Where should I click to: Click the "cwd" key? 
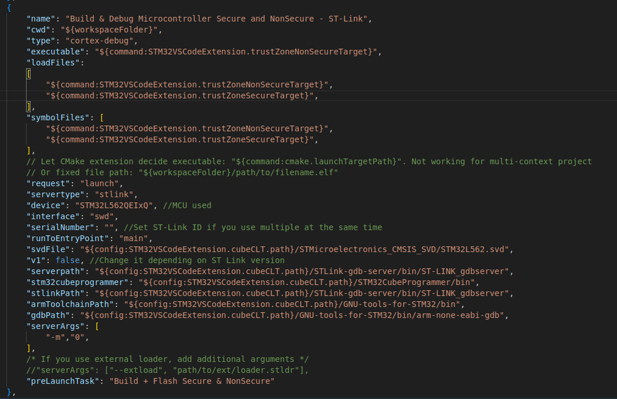click(x=38, y=30)
